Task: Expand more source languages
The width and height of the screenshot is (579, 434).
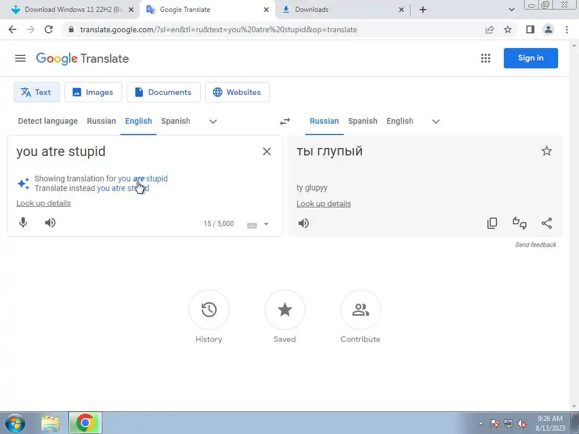Action: [213, 121]
